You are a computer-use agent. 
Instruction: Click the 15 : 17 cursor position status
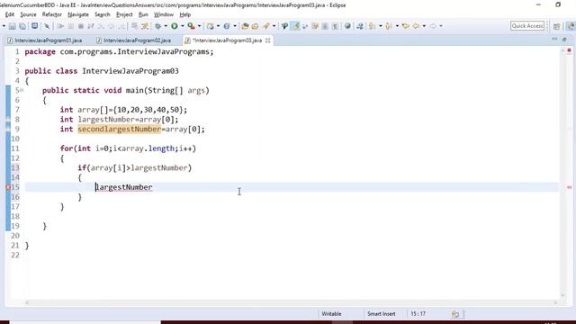418,314
